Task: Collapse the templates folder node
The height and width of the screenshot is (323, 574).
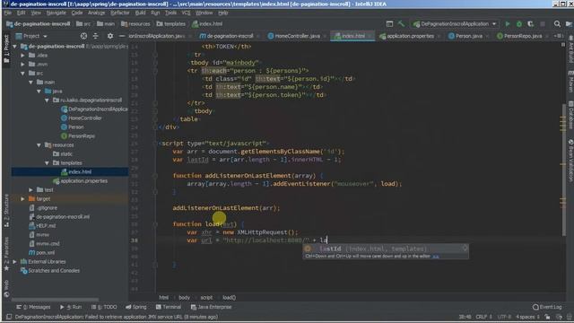Action: [x=47, y=163]
